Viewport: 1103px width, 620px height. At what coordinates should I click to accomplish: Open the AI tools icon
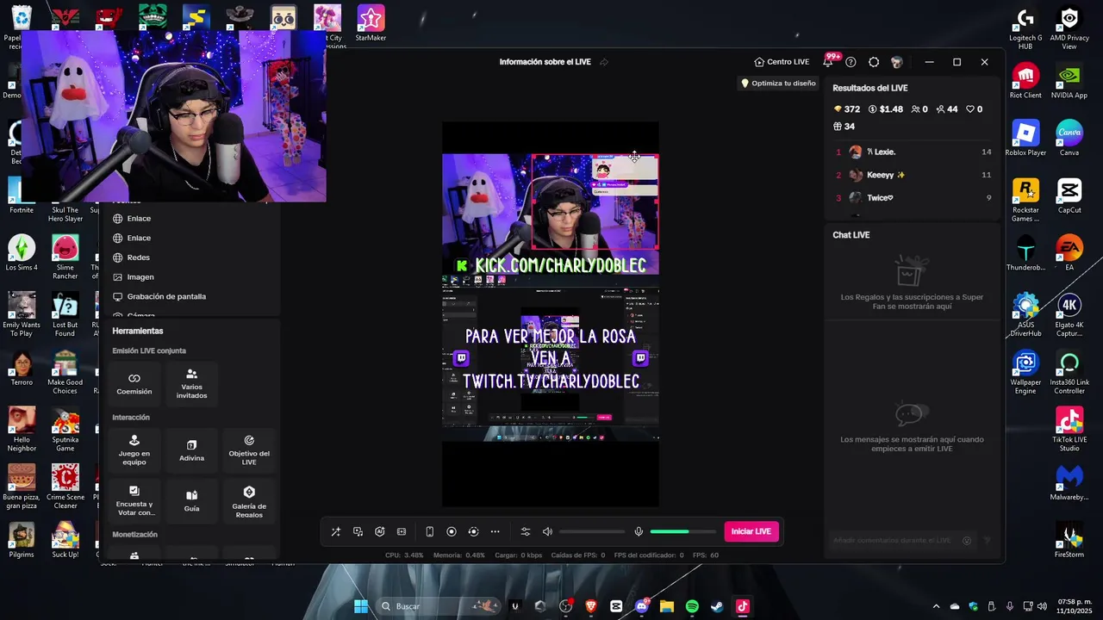pyautogui.click(x=379, y=531)
